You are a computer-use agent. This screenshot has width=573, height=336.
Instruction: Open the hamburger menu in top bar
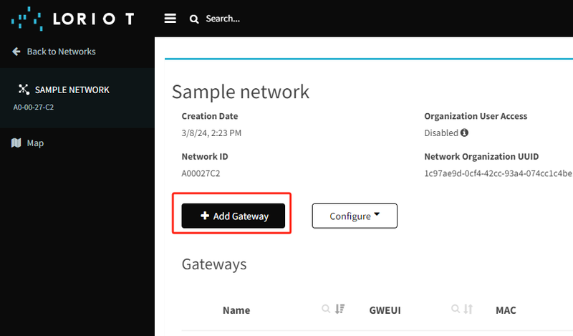coord(170,19)
